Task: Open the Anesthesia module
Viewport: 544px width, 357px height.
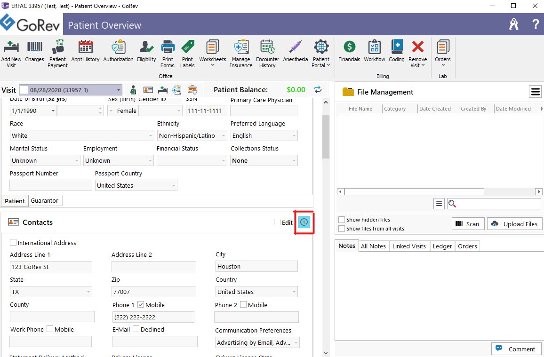Action: [295, 47]
